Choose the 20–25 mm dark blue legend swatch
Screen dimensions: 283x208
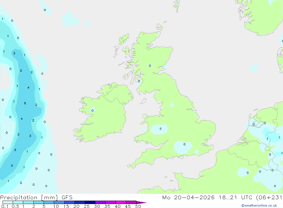coord(80,202)
